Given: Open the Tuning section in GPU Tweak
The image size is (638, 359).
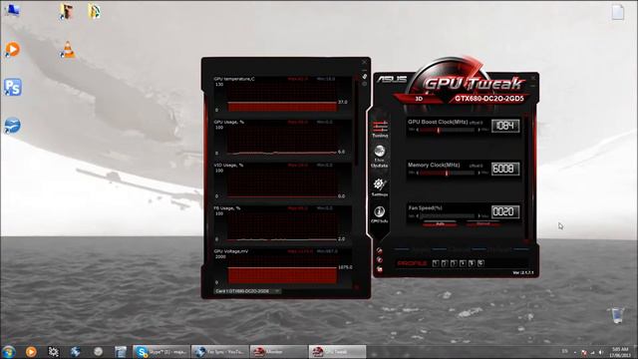Looking at the screenshot, I should click(x=380, y=130).
